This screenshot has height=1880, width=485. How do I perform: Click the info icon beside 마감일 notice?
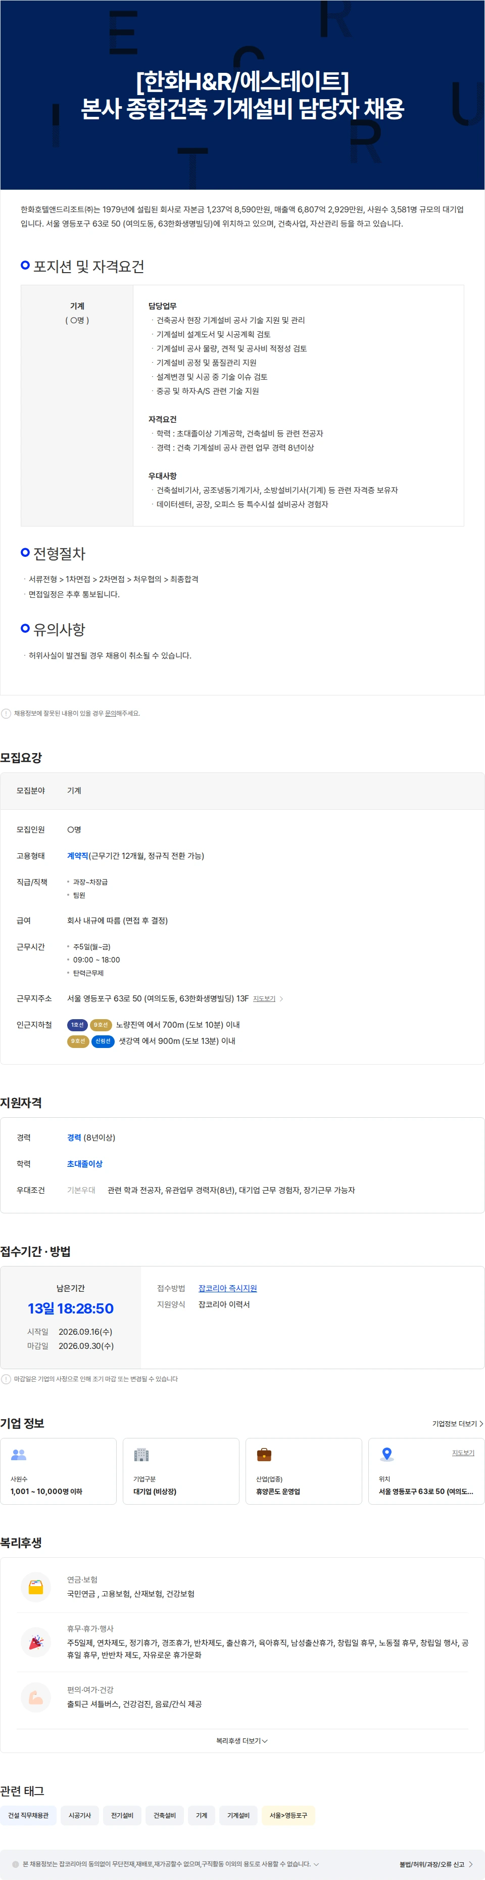[x=6, y=1379]
